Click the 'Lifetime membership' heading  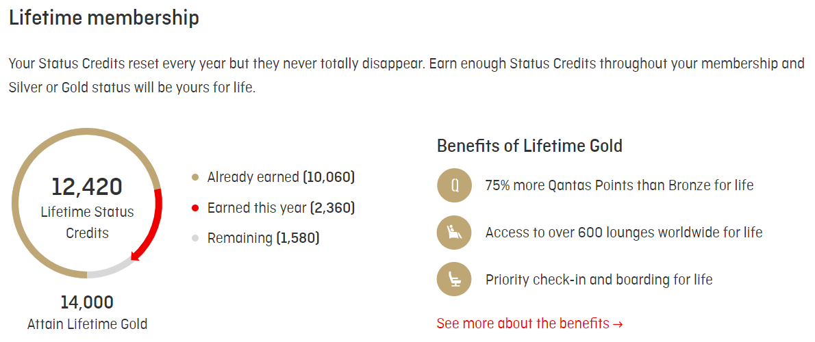coord(104,18)
